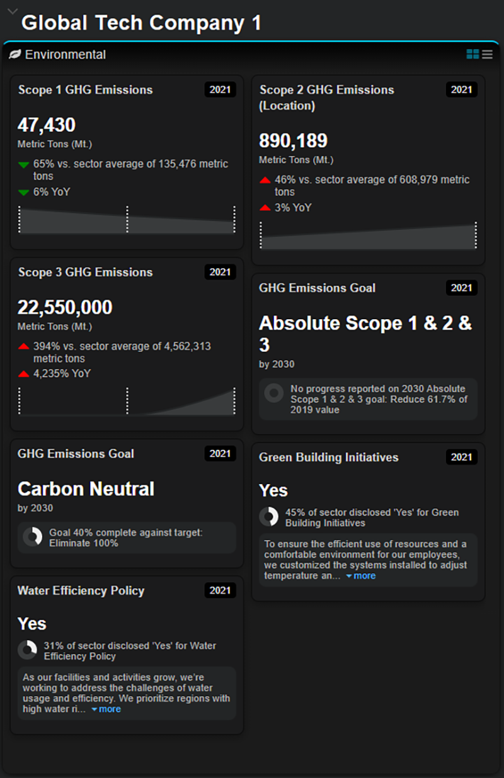Click the Water Efficiency Policy donut chart
504x778 pixels.
[x=27, y=650]
